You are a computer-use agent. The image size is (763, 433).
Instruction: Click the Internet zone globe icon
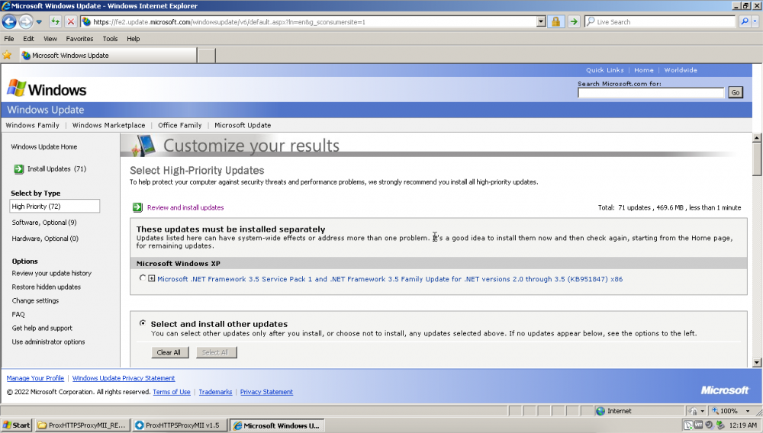tap(600, 411)
